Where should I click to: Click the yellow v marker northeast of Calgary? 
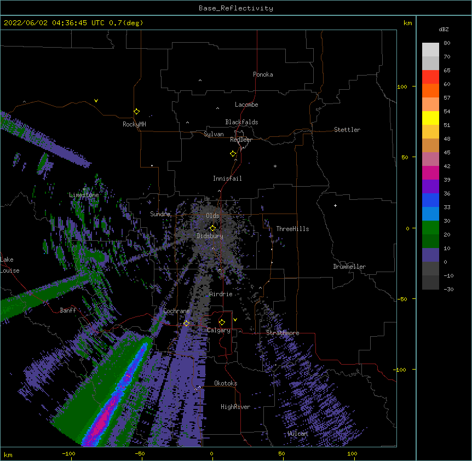(x=235, y=320)
